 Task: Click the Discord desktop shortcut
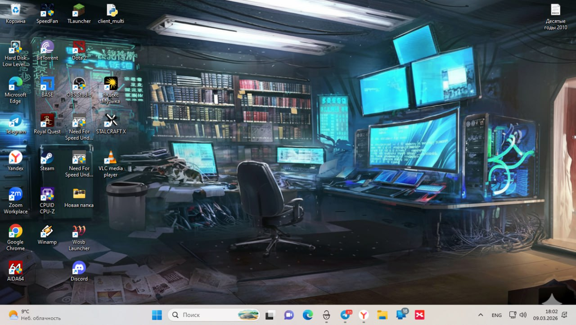click(x=79, y=271)
